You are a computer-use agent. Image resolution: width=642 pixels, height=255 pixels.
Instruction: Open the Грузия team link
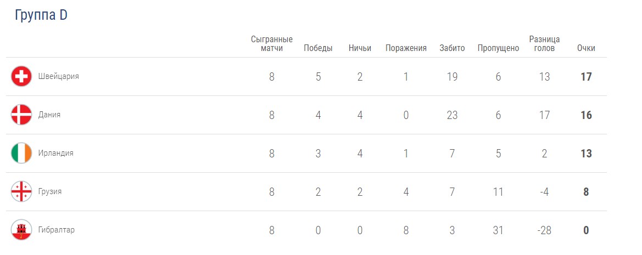(50, 191)
